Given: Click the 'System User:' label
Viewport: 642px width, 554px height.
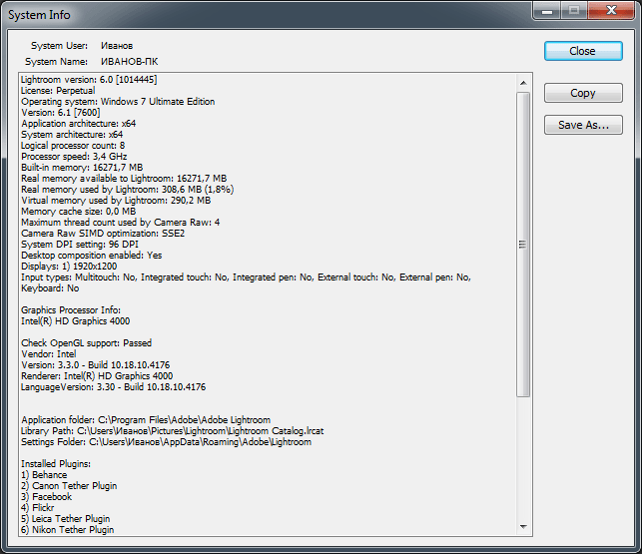Looking at the screenshot, I should tap(59, 46).
